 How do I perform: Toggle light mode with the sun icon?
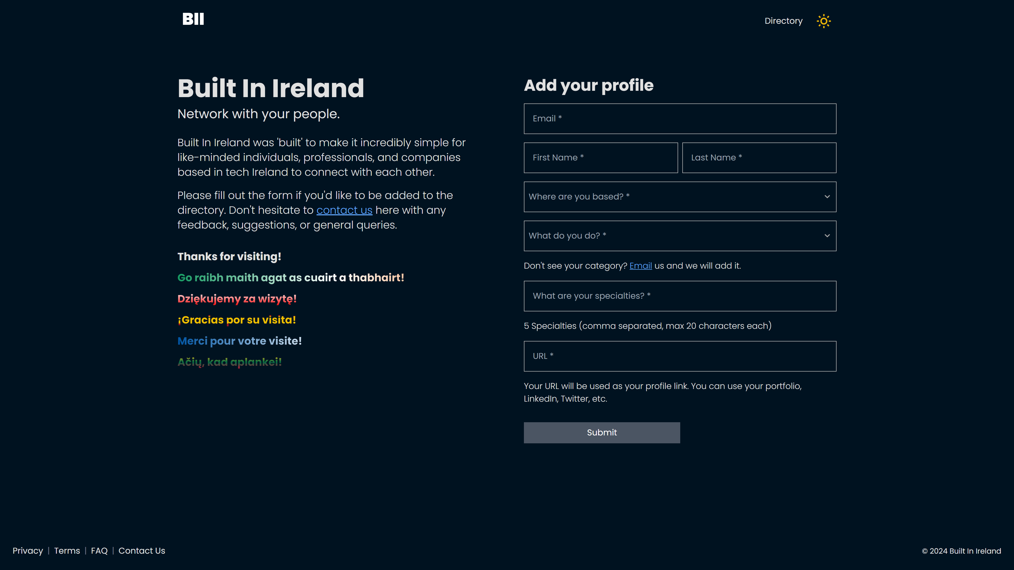pos(824,21)
